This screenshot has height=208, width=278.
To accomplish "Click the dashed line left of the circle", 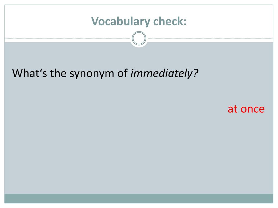I will tap(67, 38).
